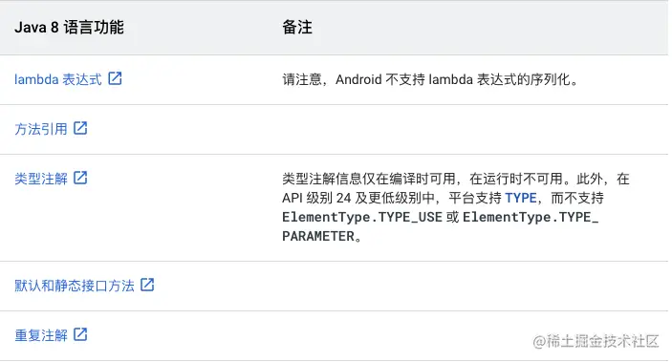Click the blue TYPE link in notes
The width and height of the screenshot is (672, 362).
(x=521, y=198)
